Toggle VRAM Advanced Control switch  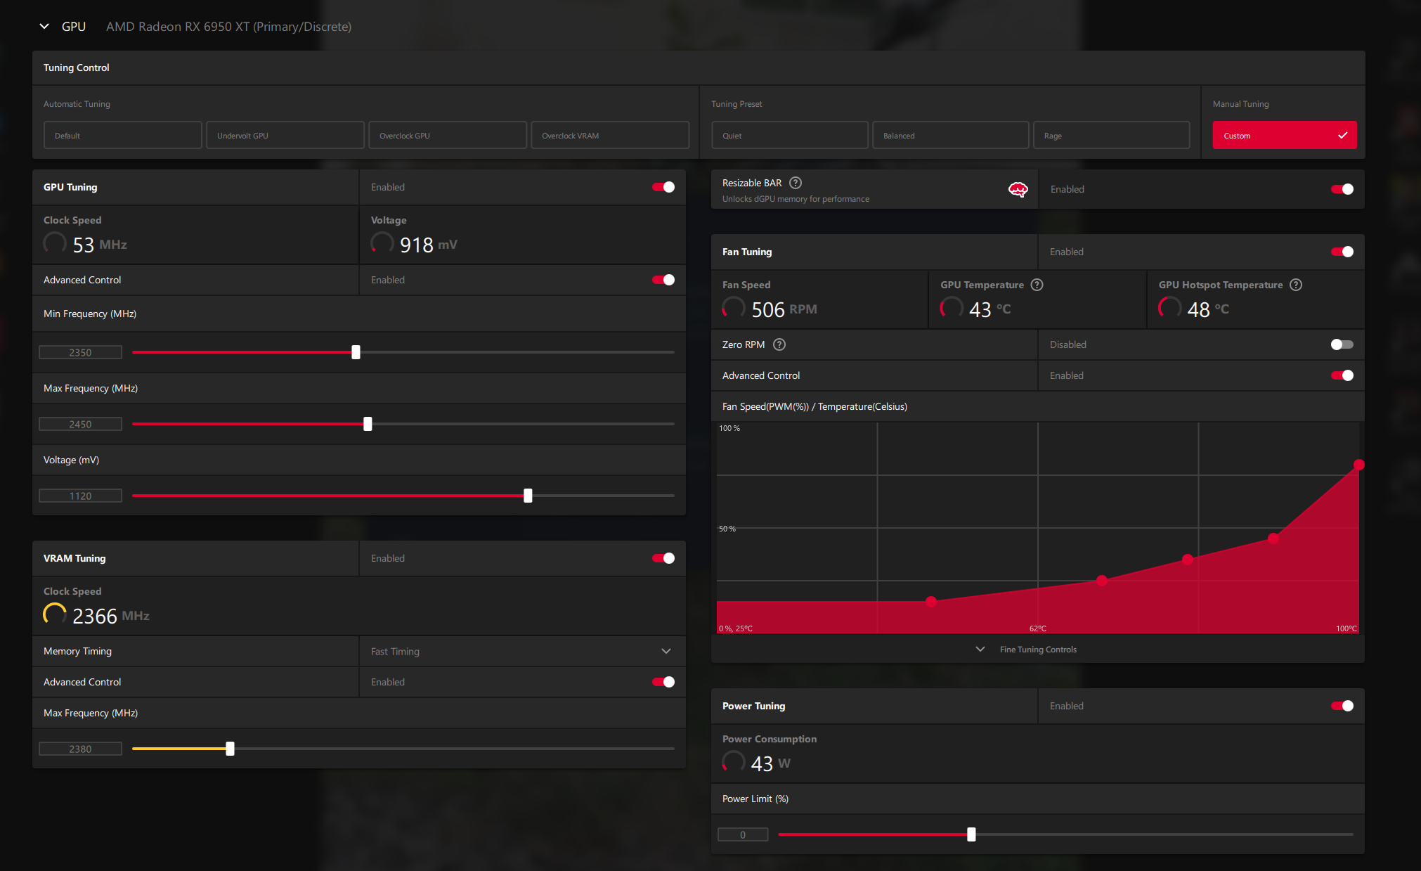coord(663,682)
